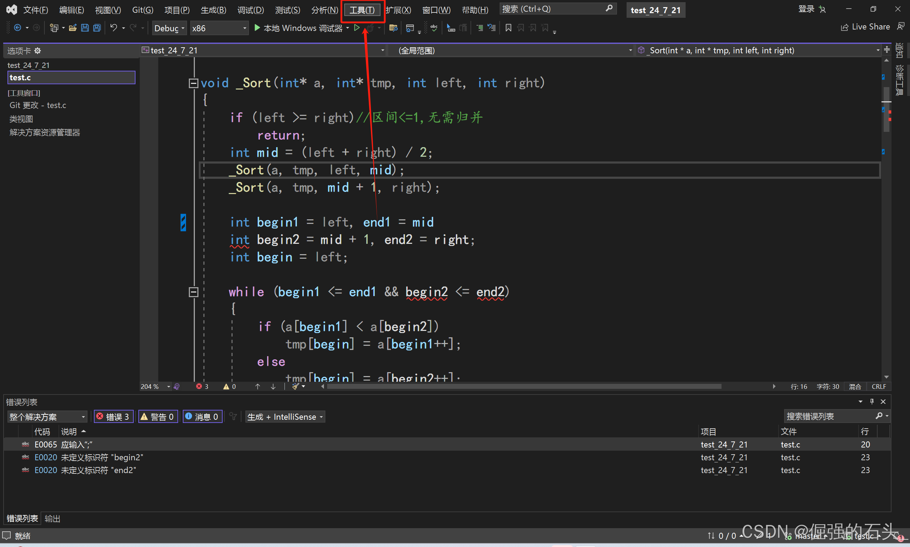Click the Save All icon
Viewport: 910px width, 547px height.
pyautogui.click(x=97, y=28)
